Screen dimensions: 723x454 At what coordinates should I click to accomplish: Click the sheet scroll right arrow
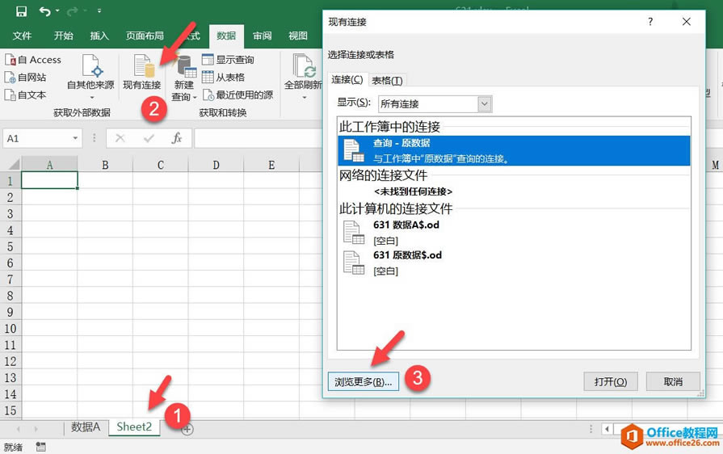coord(36,429)
